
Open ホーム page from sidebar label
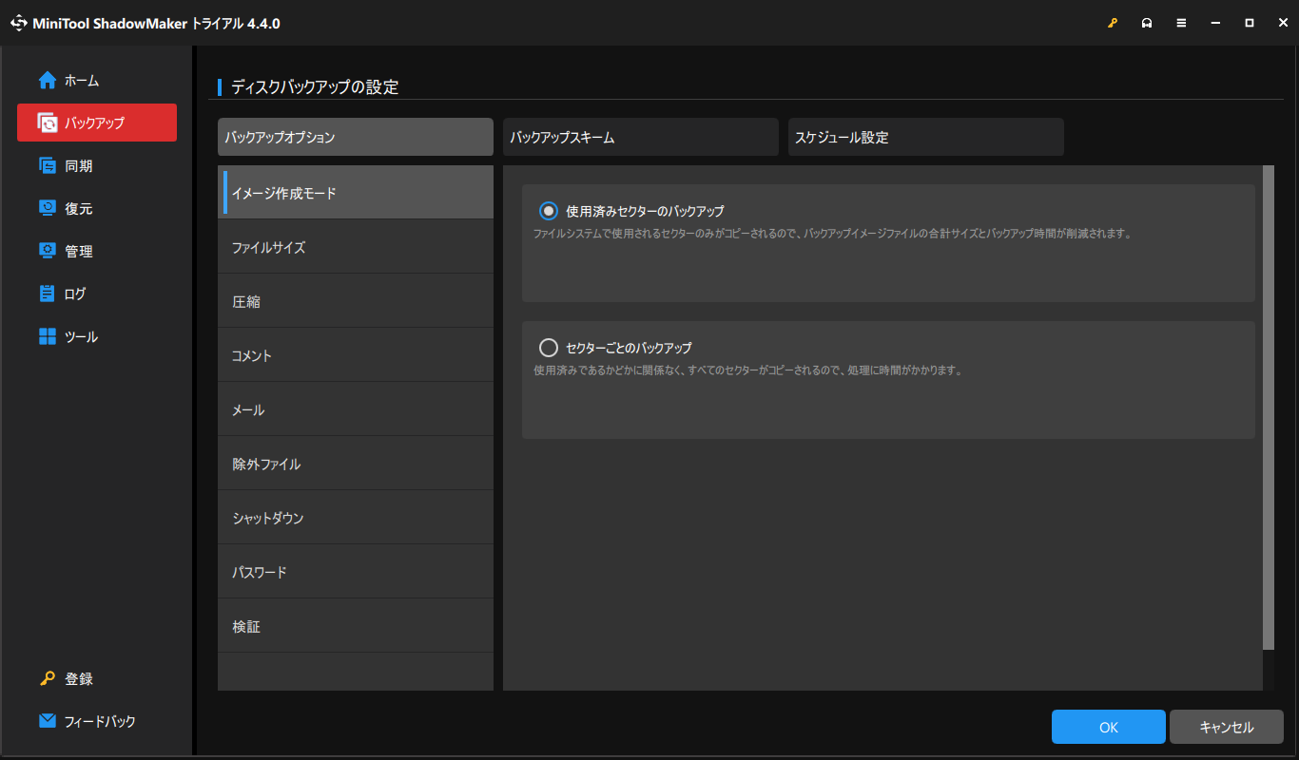tap(82, 81)
